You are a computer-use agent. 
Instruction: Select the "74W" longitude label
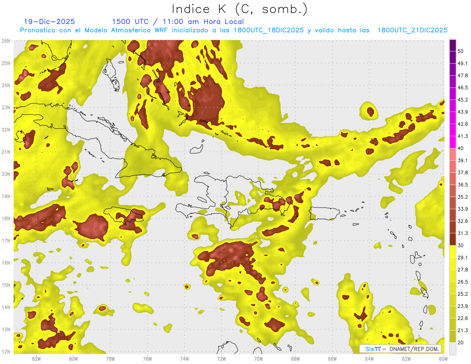tap(184, 359)
